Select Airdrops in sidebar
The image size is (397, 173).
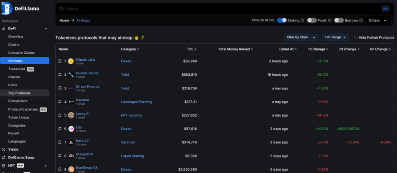point(25,61)
